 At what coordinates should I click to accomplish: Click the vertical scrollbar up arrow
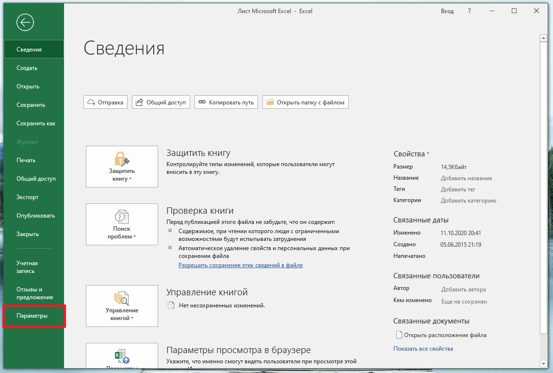click(x=543, y=38)
